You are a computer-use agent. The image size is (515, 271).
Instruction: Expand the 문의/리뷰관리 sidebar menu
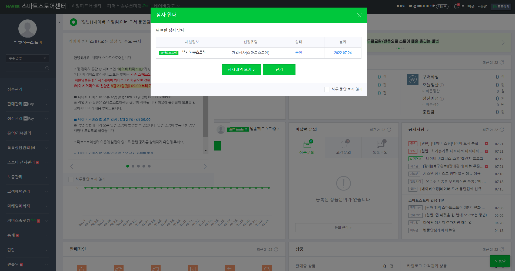(28, 133)
